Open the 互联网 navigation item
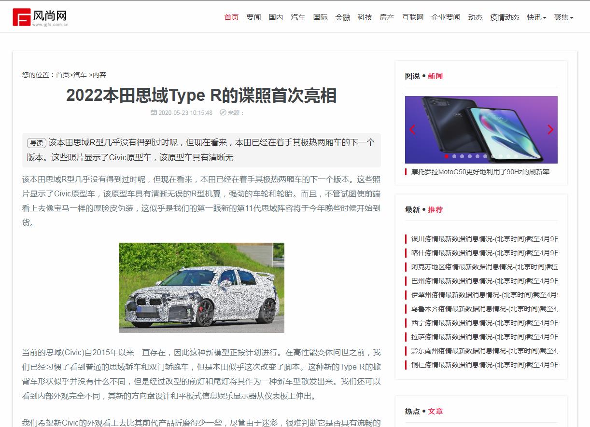 (x=413, y=17)
